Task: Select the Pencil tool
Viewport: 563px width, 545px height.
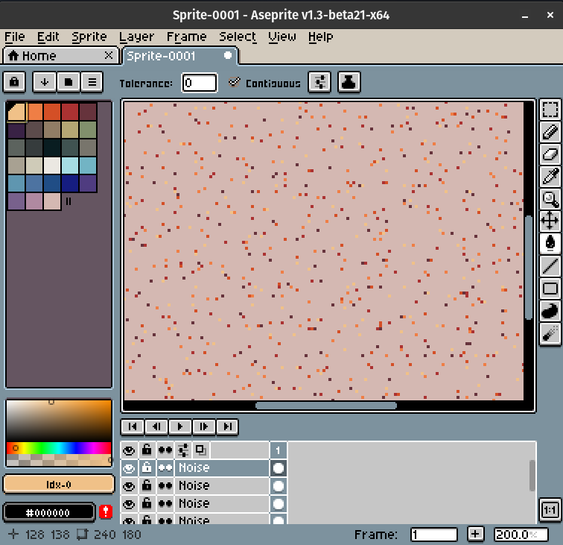Action: click(x=550, y=133)
